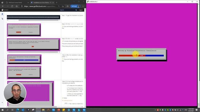Open a new browser tab

point(57,2)
